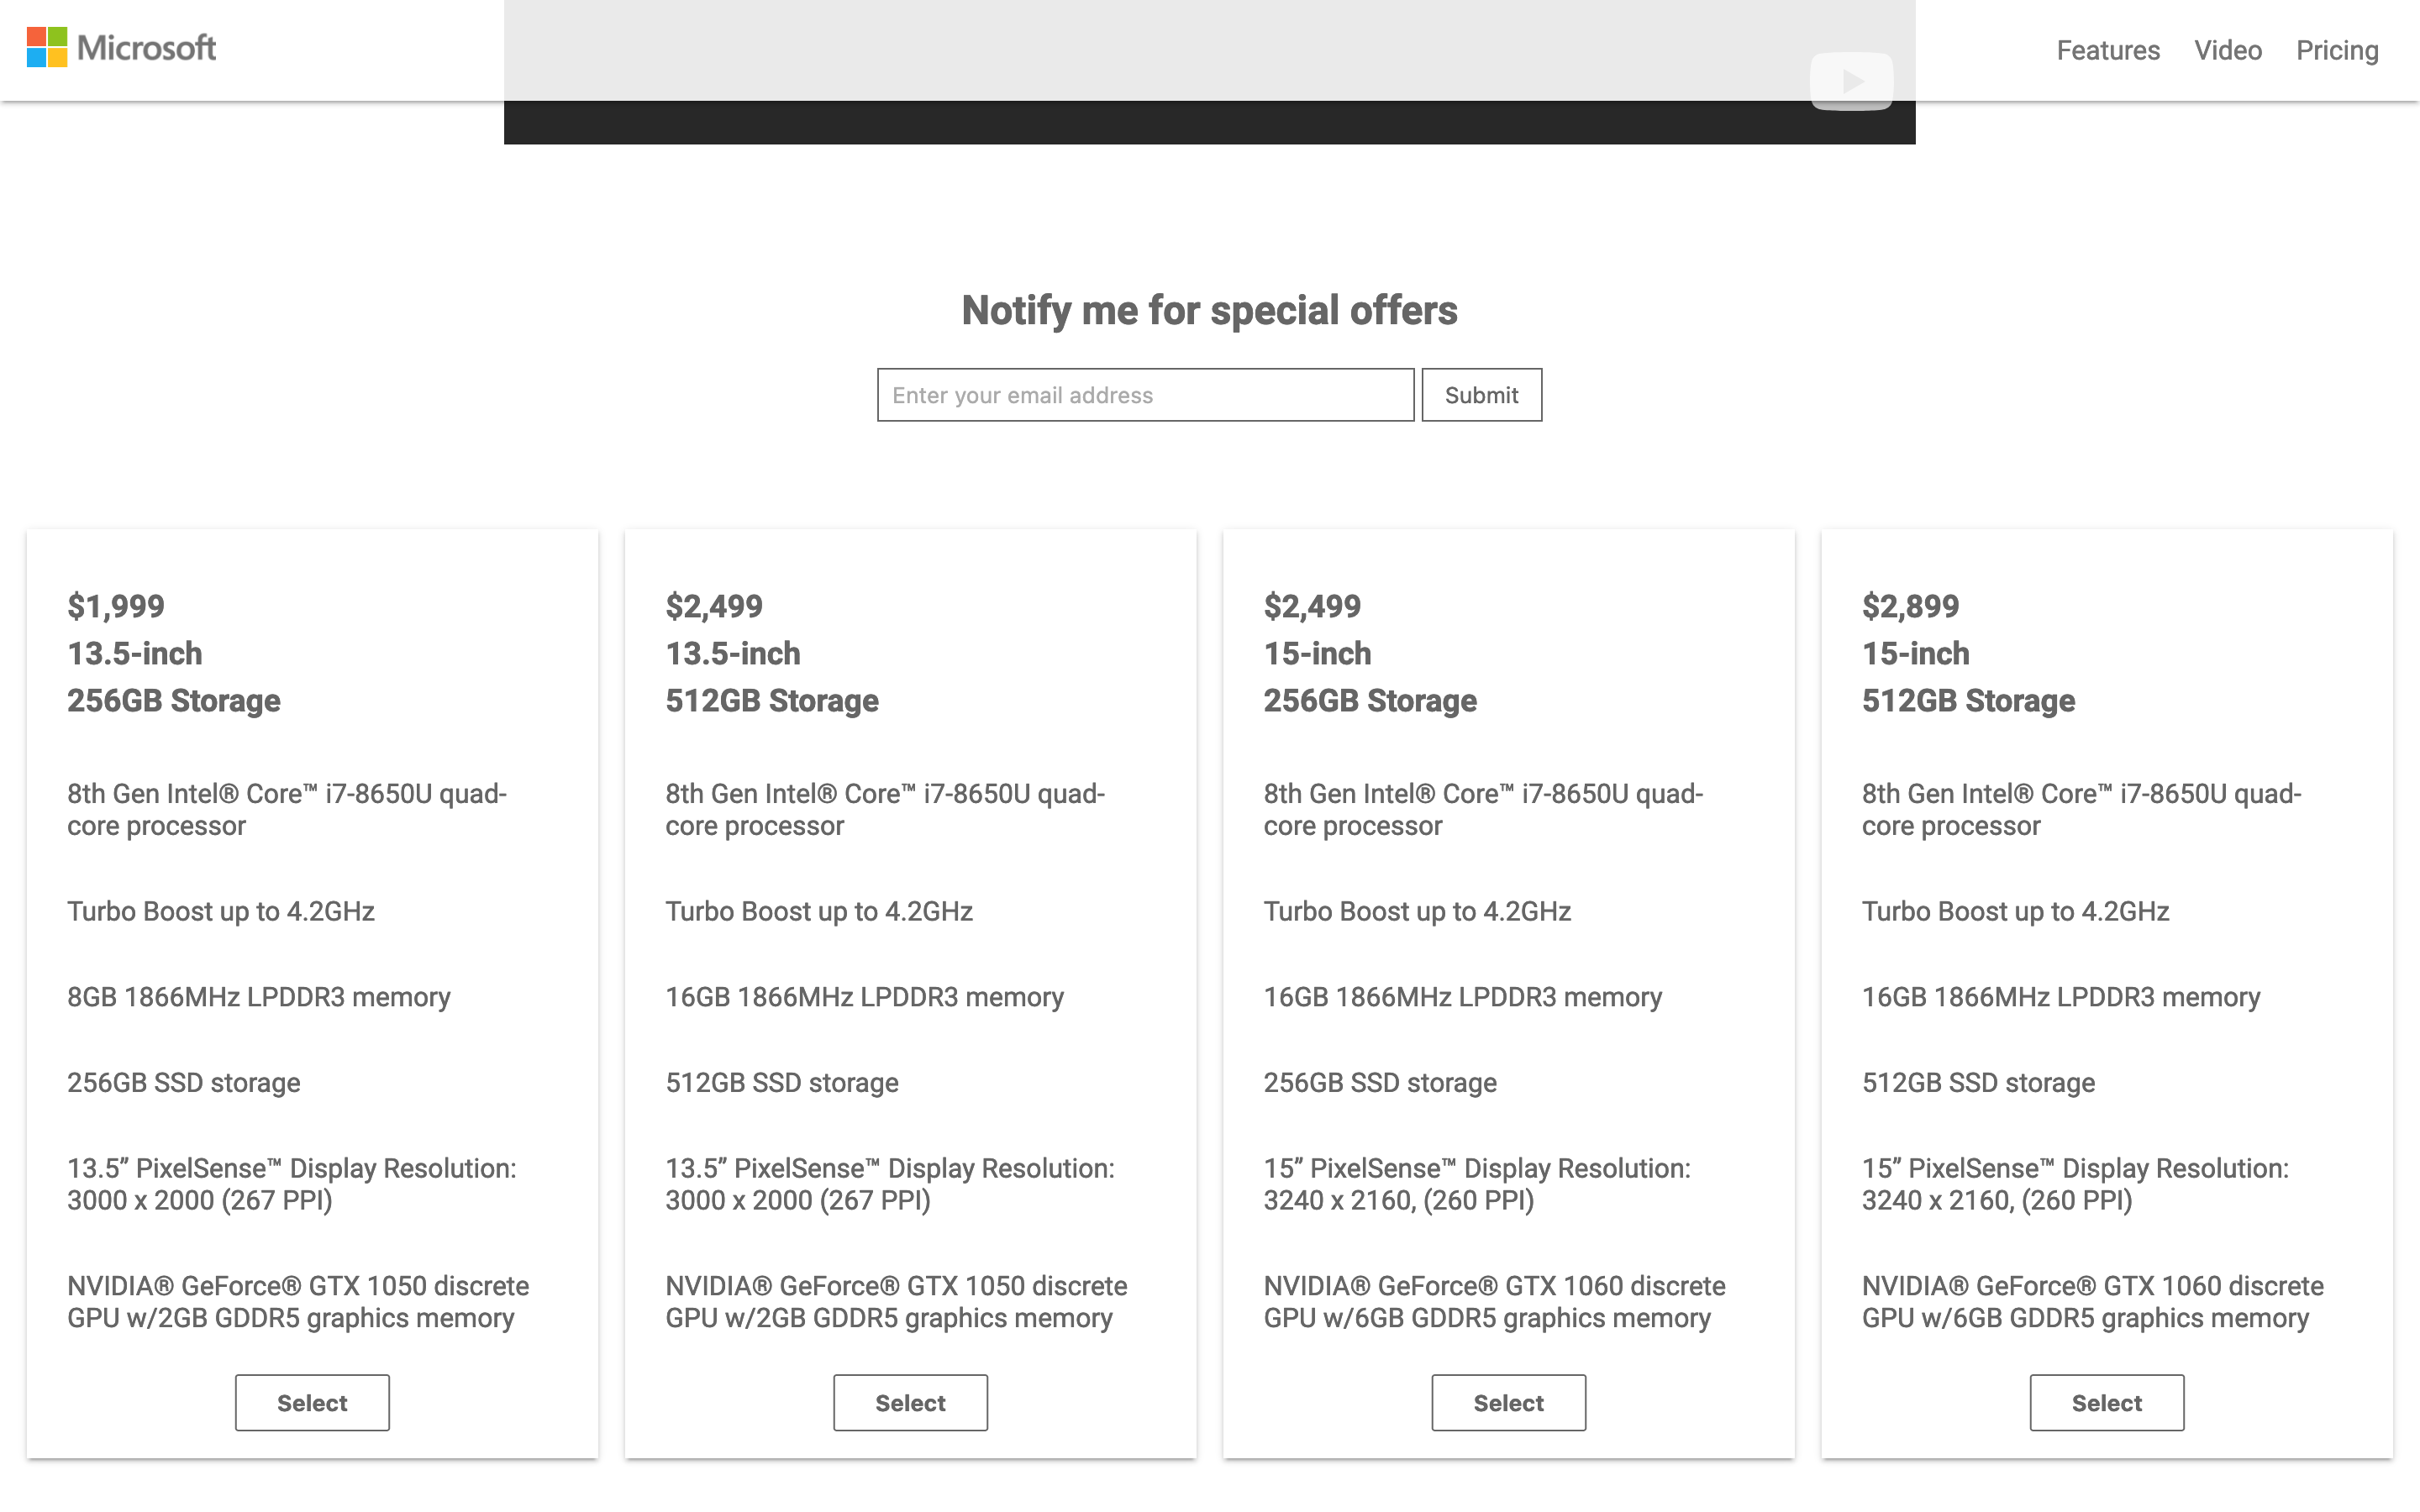
Task: Click the $2,899 price heading
Action: coord(1910,605)
